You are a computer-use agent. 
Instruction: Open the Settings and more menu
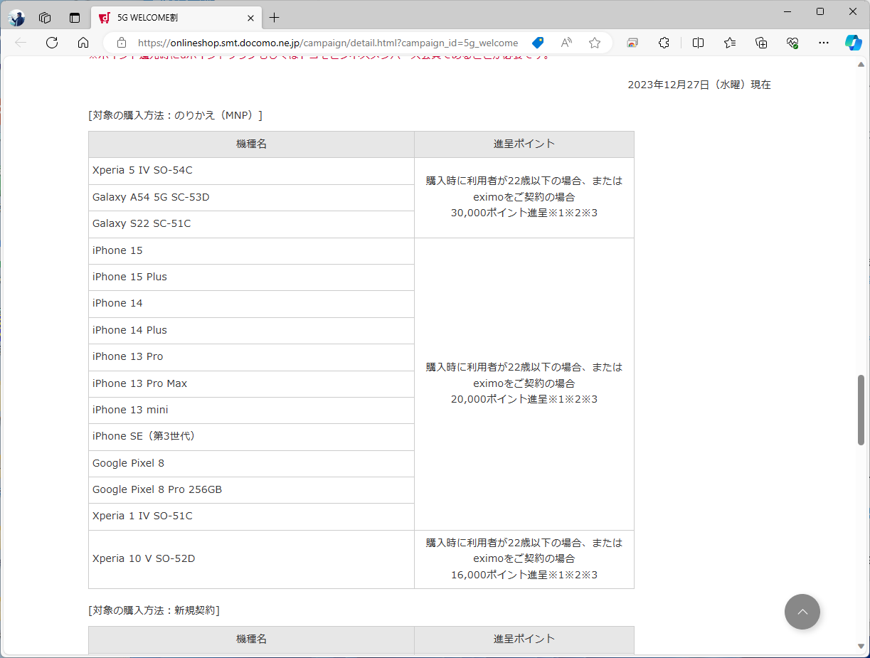pos(824,43)
